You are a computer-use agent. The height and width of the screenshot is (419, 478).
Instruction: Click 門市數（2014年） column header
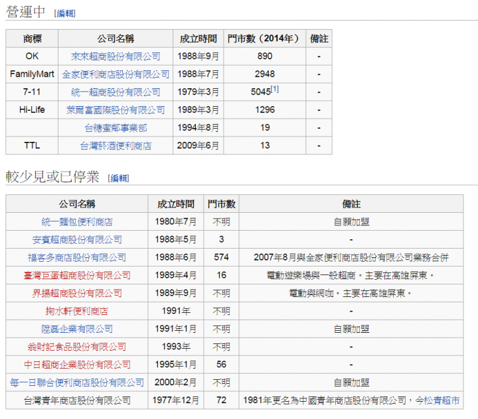(x=265, y=38)
